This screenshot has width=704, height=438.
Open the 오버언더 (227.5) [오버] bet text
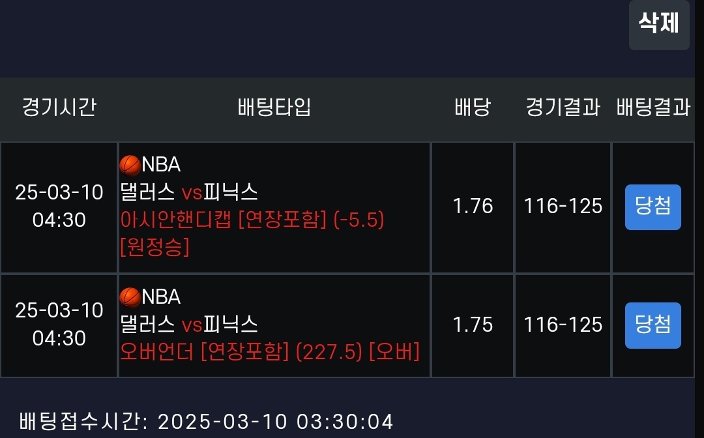(x=270, y=352)
